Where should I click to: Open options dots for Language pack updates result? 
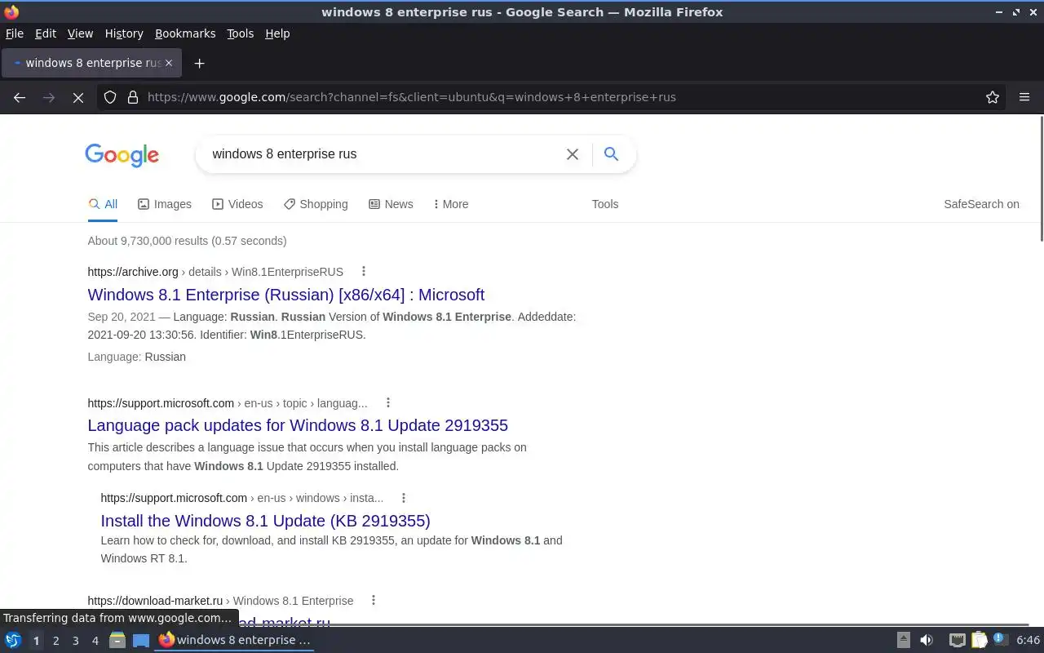click(x=388, y=402)
